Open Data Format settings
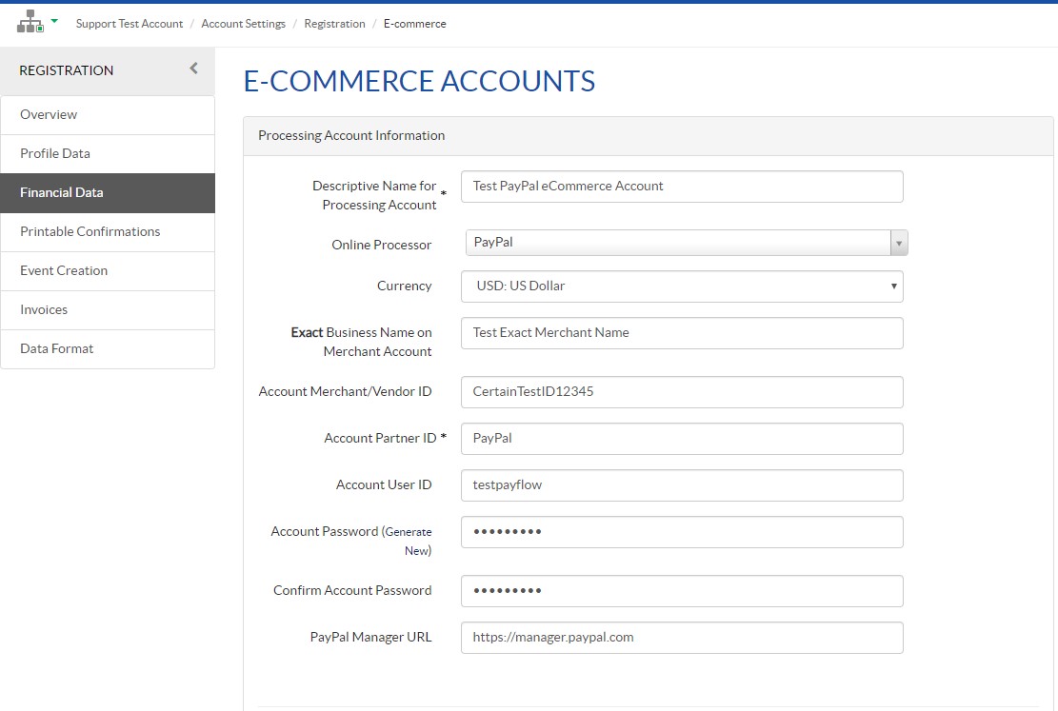The height and width of the screenshot is (711, 1058). coord(108,348)
